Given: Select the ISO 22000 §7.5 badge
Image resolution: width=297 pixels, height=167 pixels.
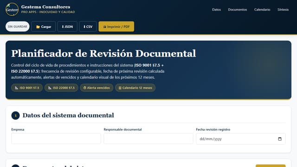Looking at the screenshot, I should click(61, 88).
